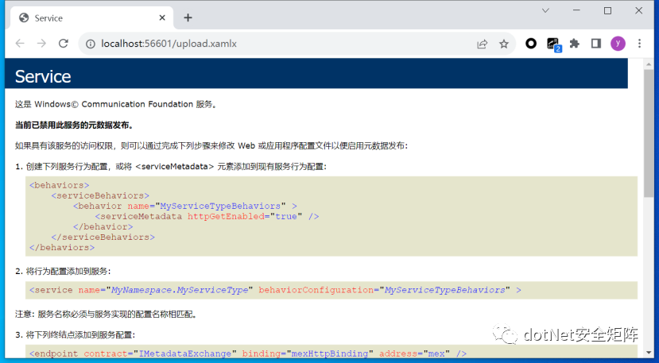The image size is (659, 363).
Task: Click the bold line '当前已禁用此服务的元数据发布。'
Action: click(x=75, y=126)
